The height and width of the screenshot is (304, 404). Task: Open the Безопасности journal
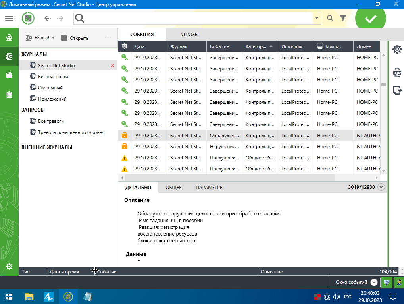53,77
